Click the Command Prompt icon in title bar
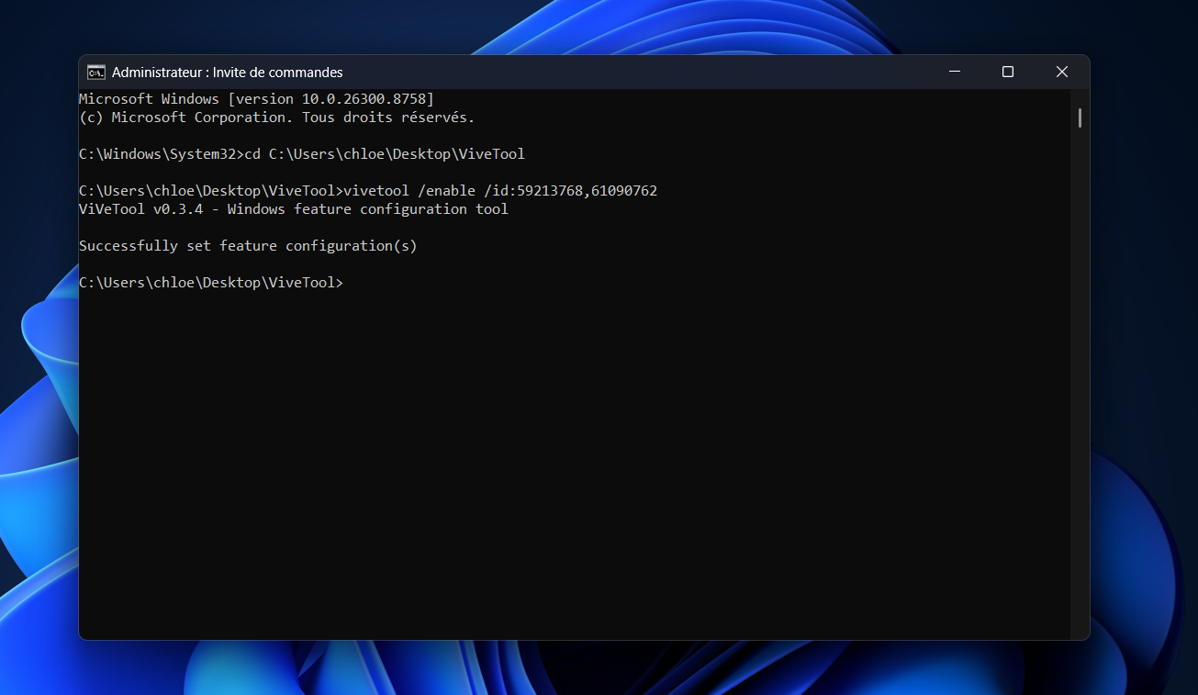This screenshot has height=695, width=1198. pyautogui.click(x=95, y=72)
